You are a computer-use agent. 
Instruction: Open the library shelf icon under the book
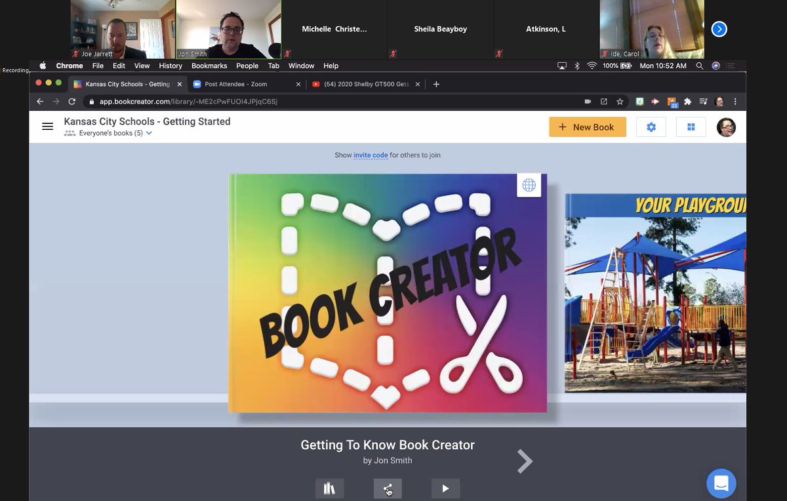329,489
